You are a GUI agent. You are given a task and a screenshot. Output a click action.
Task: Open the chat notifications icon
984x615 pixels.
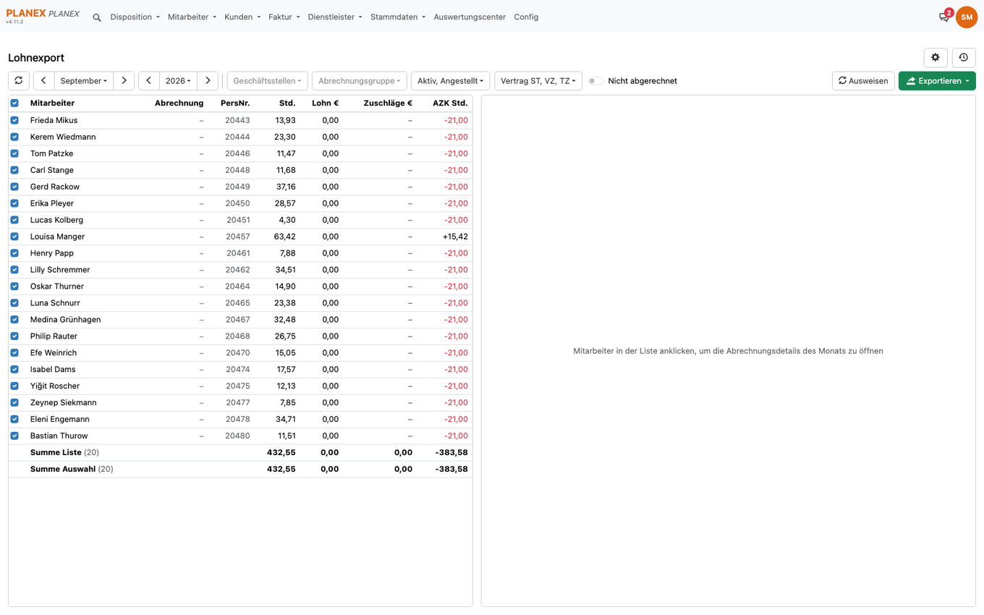point(944,17)
